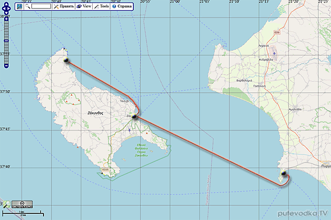Open the Справка help menu

tap(122, 6)
